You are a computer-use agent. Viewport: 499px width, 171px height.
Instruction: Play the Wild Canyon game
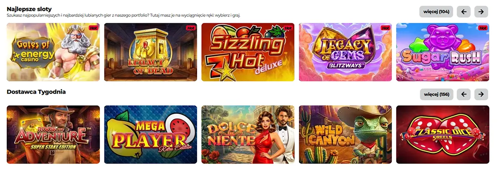point(345,135)
